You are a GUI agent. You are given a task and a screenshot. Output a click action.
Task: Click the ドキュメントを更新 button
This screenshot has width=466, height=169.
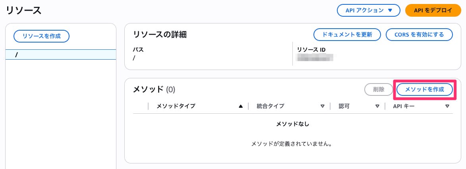point(347,35)
